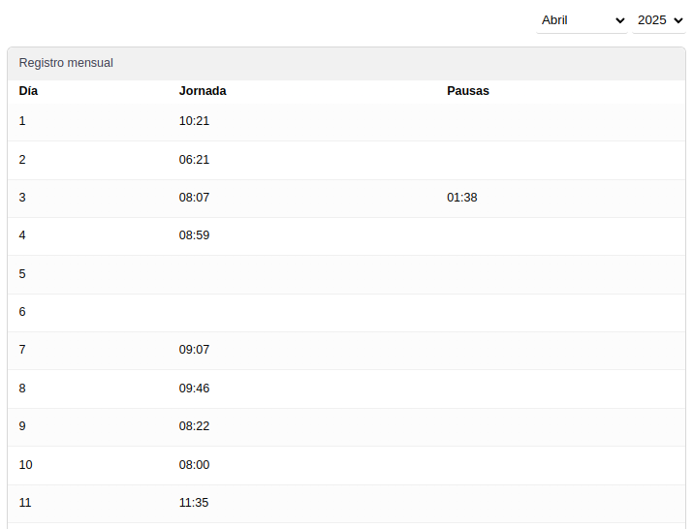Click the 08:59 jornada entry
This screenshot has height=529, width=693.
click(x=194, y=235)
